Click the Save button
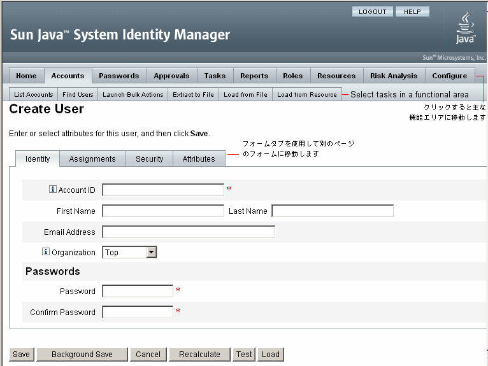The width and height of the screenshot is (488, 366). coord(22,354)
